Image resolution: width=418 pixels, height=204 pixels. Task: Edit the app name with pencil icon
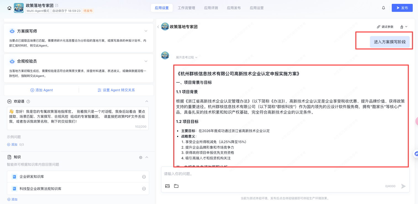(57, 5)
